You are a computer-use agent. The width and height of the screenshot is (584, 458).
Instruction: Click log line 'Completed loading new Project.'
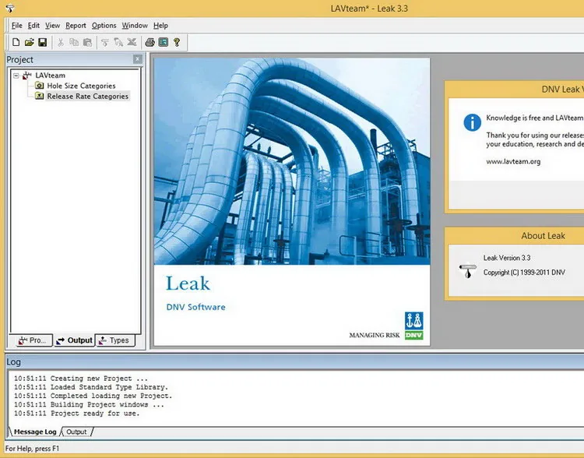click(x=93, y=396)
